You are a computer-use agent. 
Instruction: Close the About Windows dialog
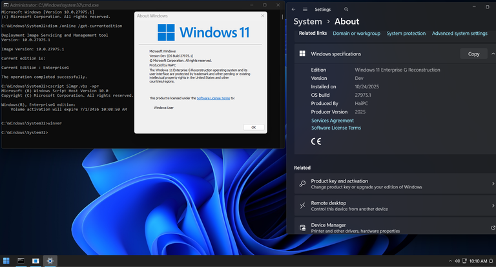[x=263, y=15]
